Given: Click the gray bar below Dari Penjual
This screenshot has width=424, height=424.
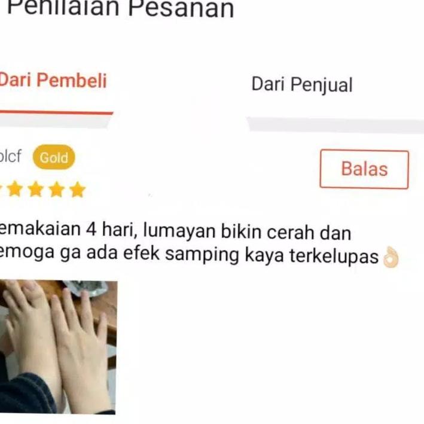Looking at the screenshot, I should click(335, 124).
